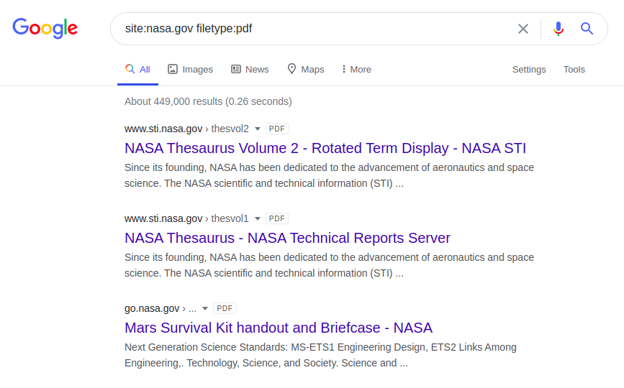Screen dimensions: 624x388
Task: Select the All results tab
Action: click(x=137, y=70)
